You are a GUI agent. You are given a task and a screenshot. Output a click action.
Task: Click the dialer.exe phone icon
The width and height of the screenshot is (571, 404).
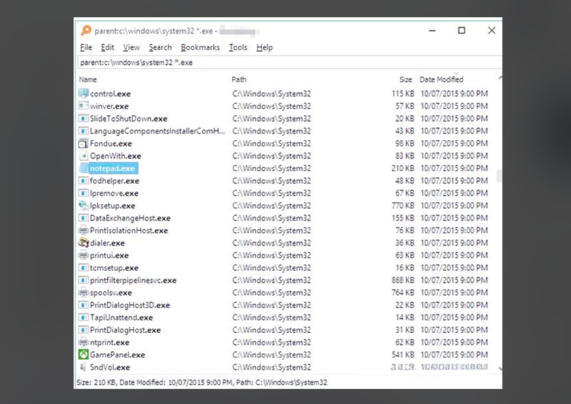[83, 243]
